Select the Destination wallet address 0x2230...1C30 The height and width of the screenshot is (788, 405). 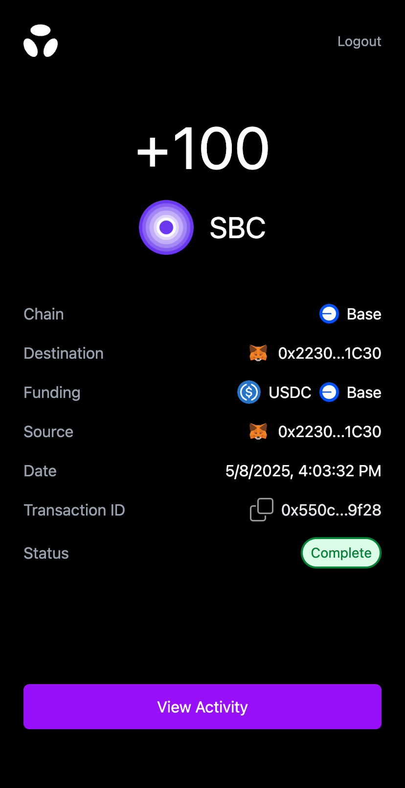[x=329, y=353]
